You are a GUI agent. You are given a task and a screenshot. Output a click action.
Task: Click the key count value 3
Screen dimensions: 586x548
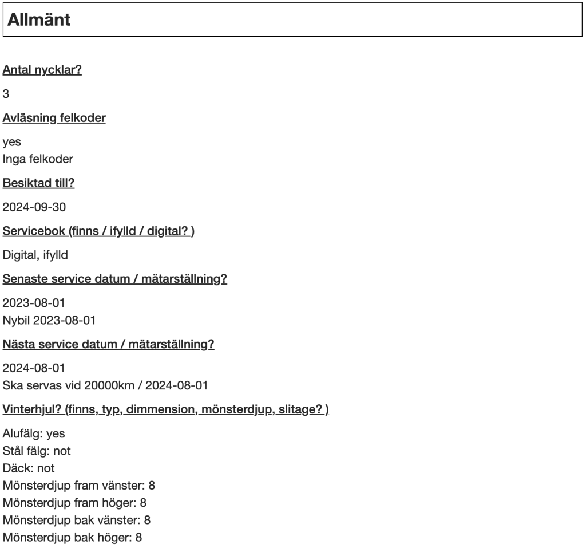[x=6, y=94]
